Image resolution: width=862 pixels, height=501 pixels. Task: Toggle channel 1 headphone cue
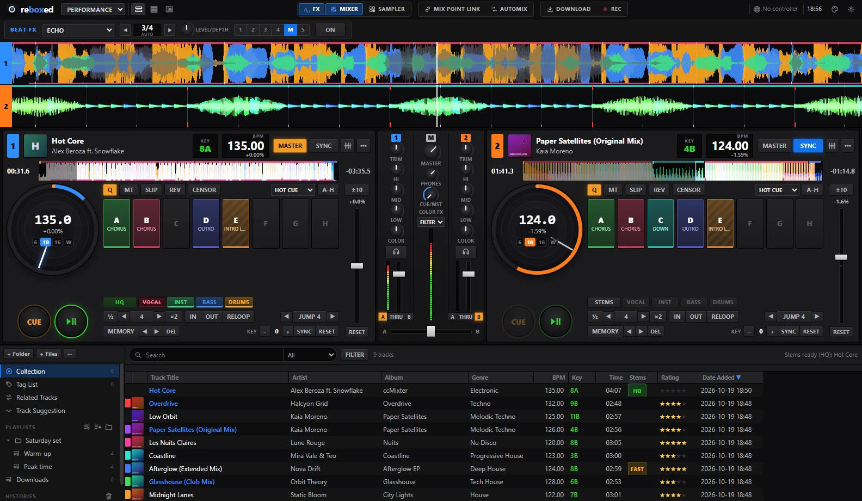[x=396, y=252]
